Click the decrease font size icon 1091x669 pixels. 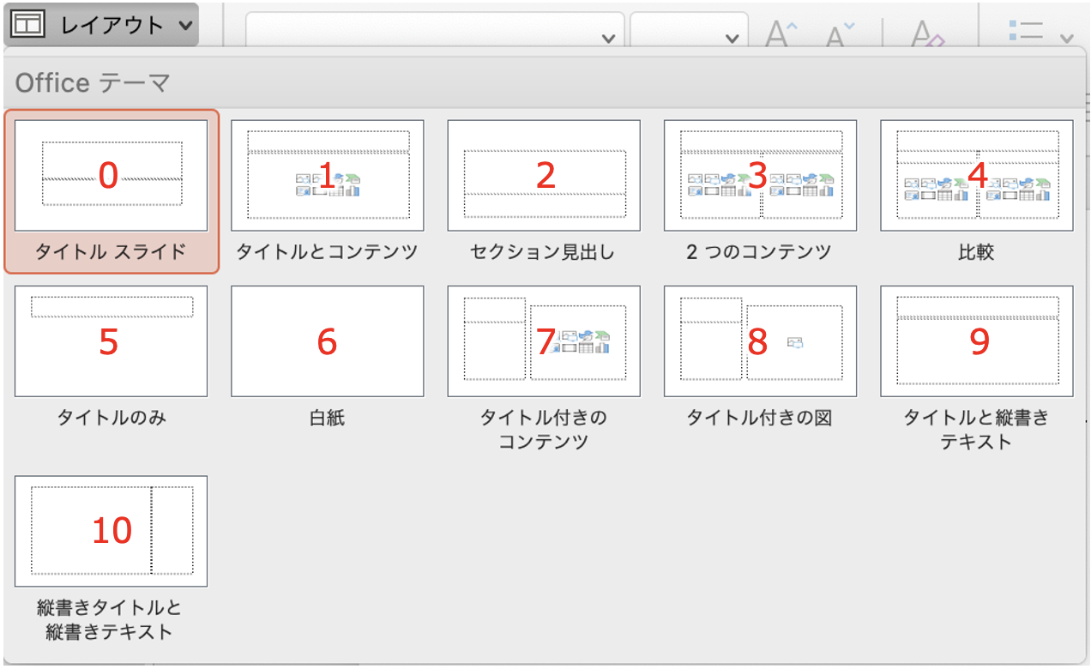point(840,35)
